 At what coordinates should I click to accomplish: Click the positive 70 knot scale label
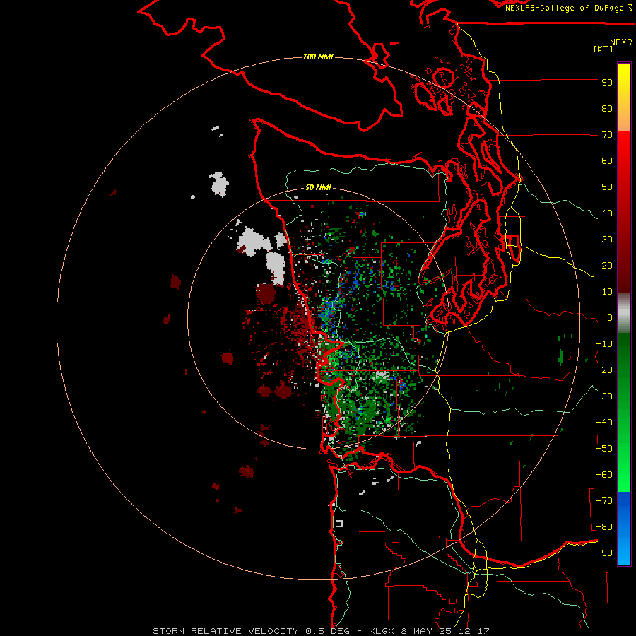607,135
